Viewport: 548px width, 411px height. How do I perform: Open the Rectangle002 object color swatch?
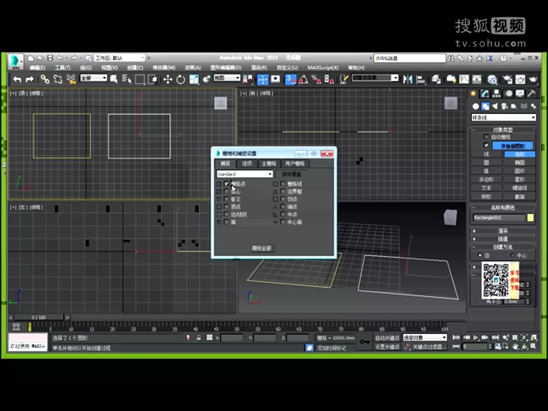coord(531,217)
